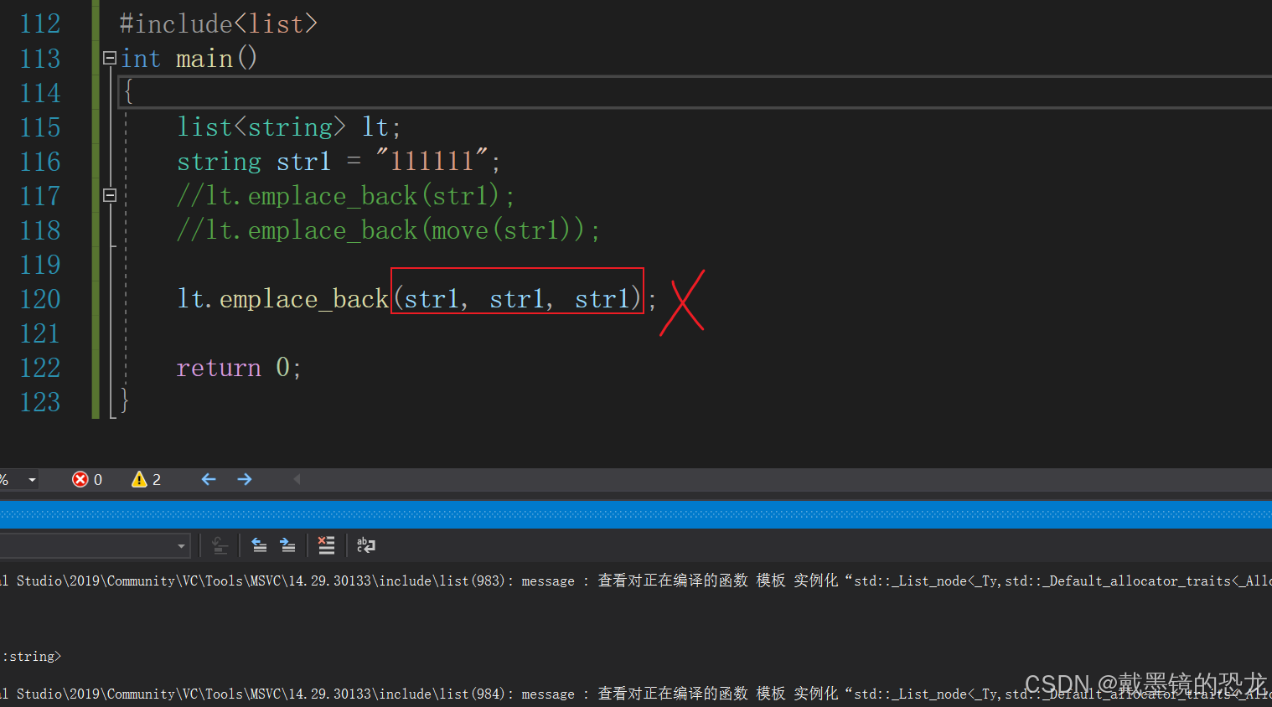Click the commented 'emplace_back(move(str1))' line
This screenshot has width=1272, height=707.
tap(389, 230)
